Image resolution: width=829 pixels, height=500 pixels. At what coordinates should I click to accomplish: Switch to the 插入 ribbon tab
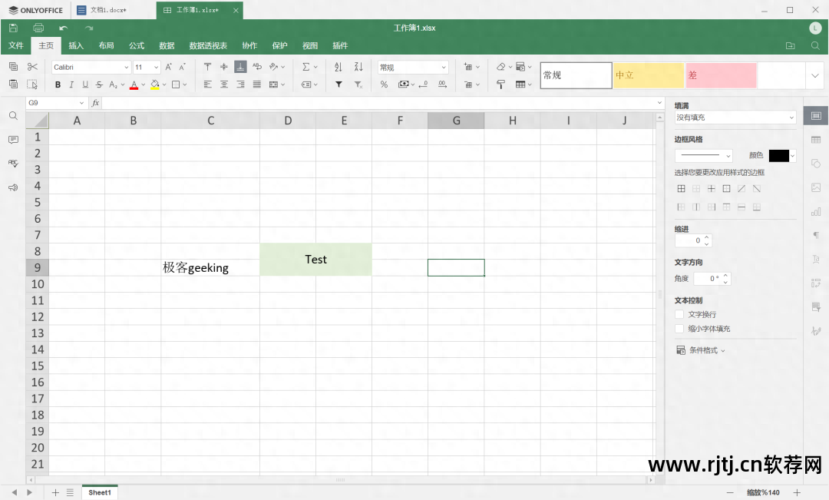click(76, 46)
